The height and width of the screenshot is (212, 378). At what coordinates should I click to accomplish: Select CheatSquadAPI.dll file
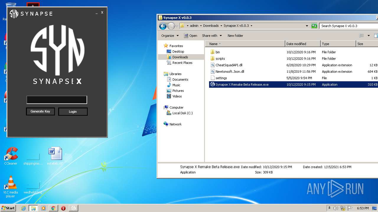229,65
